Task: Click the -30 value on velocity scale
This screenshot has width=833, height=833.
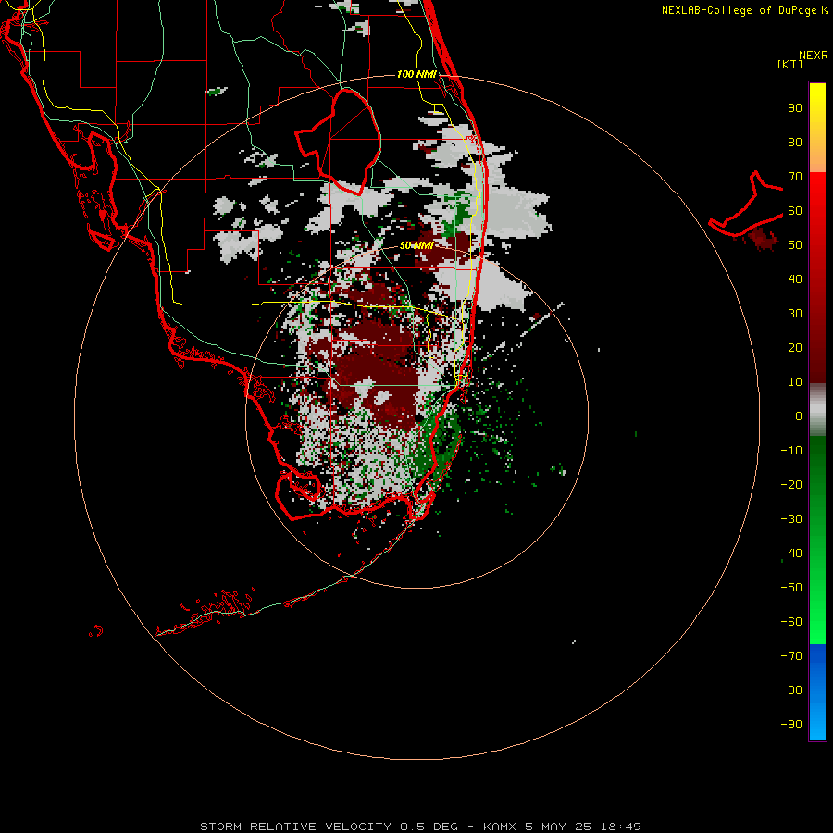Action: point(791,519)
